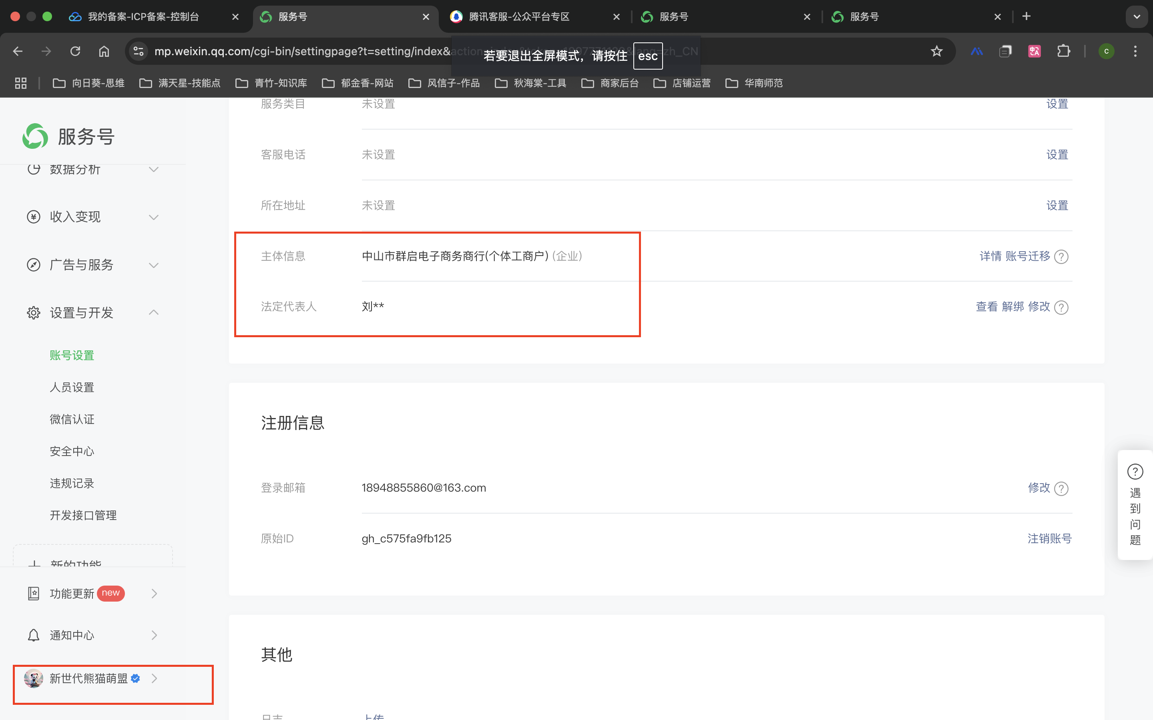Click 账号迁移 link for 主体信息
The image size is (1153, 720).
click(x=1027, y=256)
